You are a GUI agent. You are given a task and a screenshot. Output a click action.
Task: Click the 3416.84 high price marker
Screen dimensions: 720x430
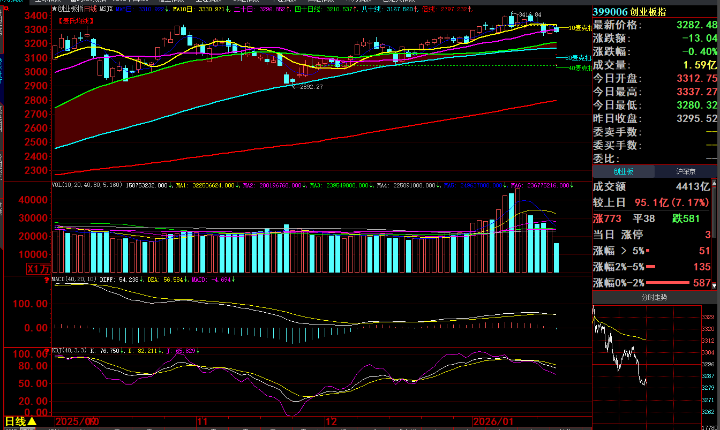tap(529, 14)
